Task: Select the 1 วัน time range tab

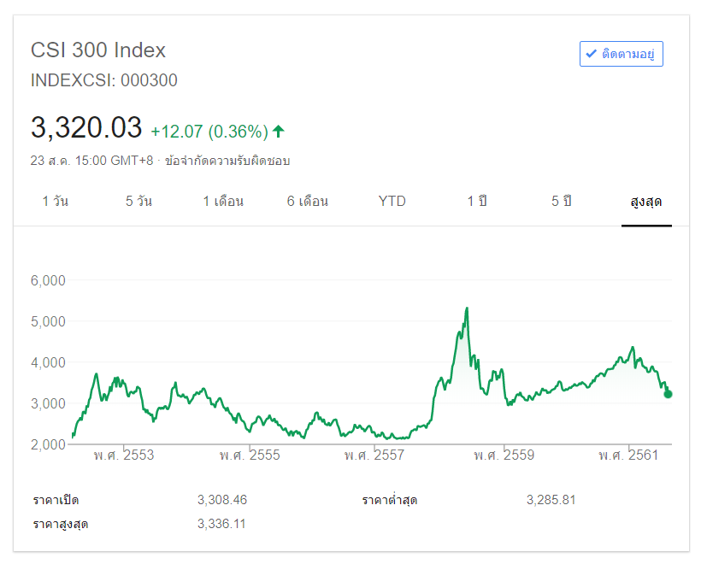Action: pyautogui.click(x=56, y=202)
